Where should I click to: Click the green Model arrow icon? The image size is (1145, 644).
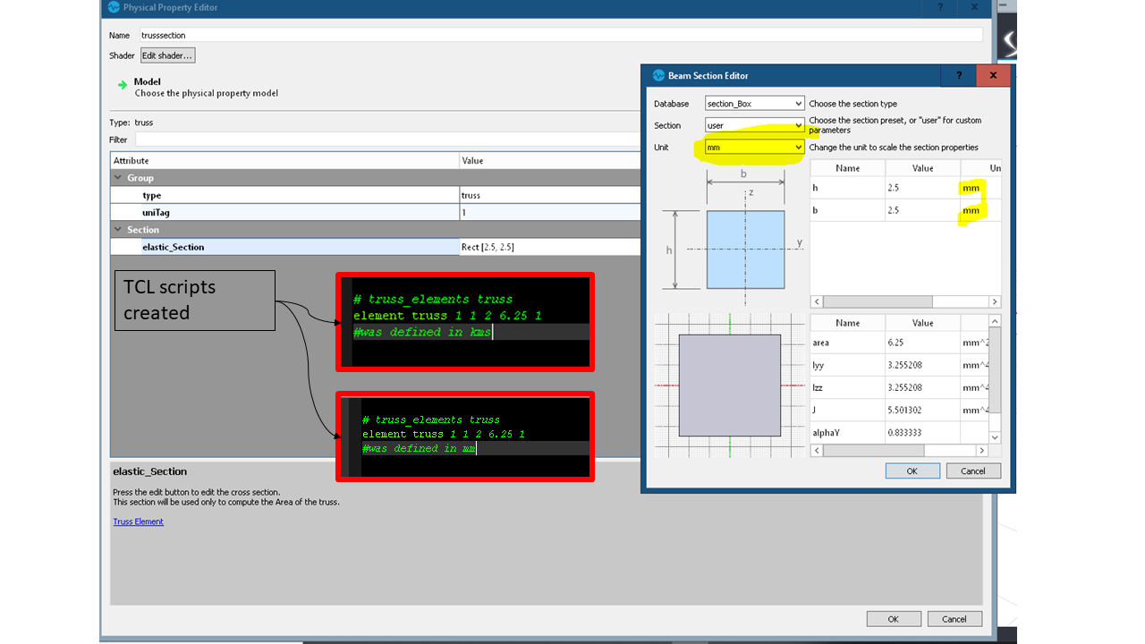pos(123,86)
